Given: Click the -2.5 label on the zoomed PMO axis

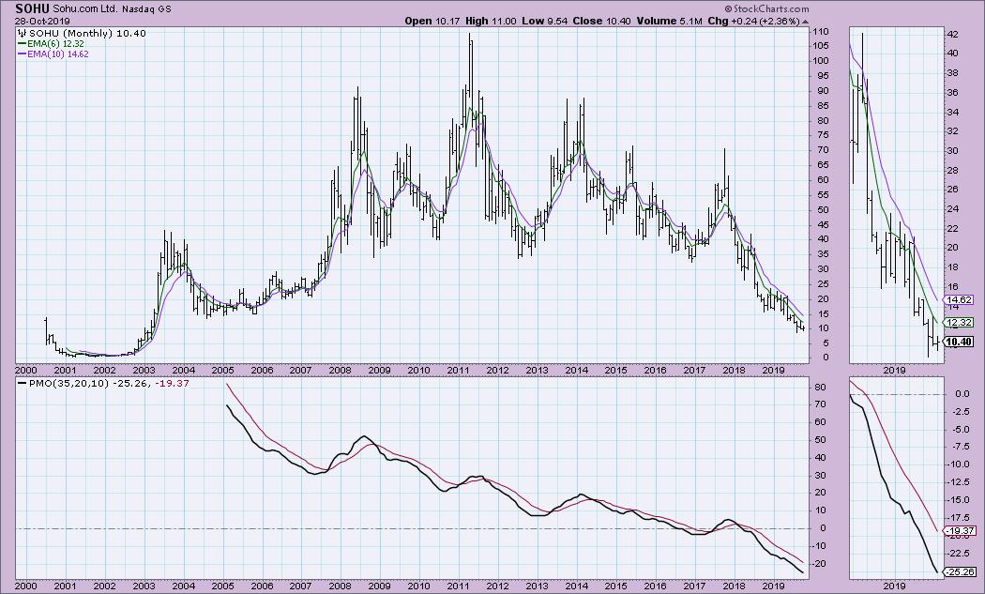Looking at the screenshot, I should [962, 412].
